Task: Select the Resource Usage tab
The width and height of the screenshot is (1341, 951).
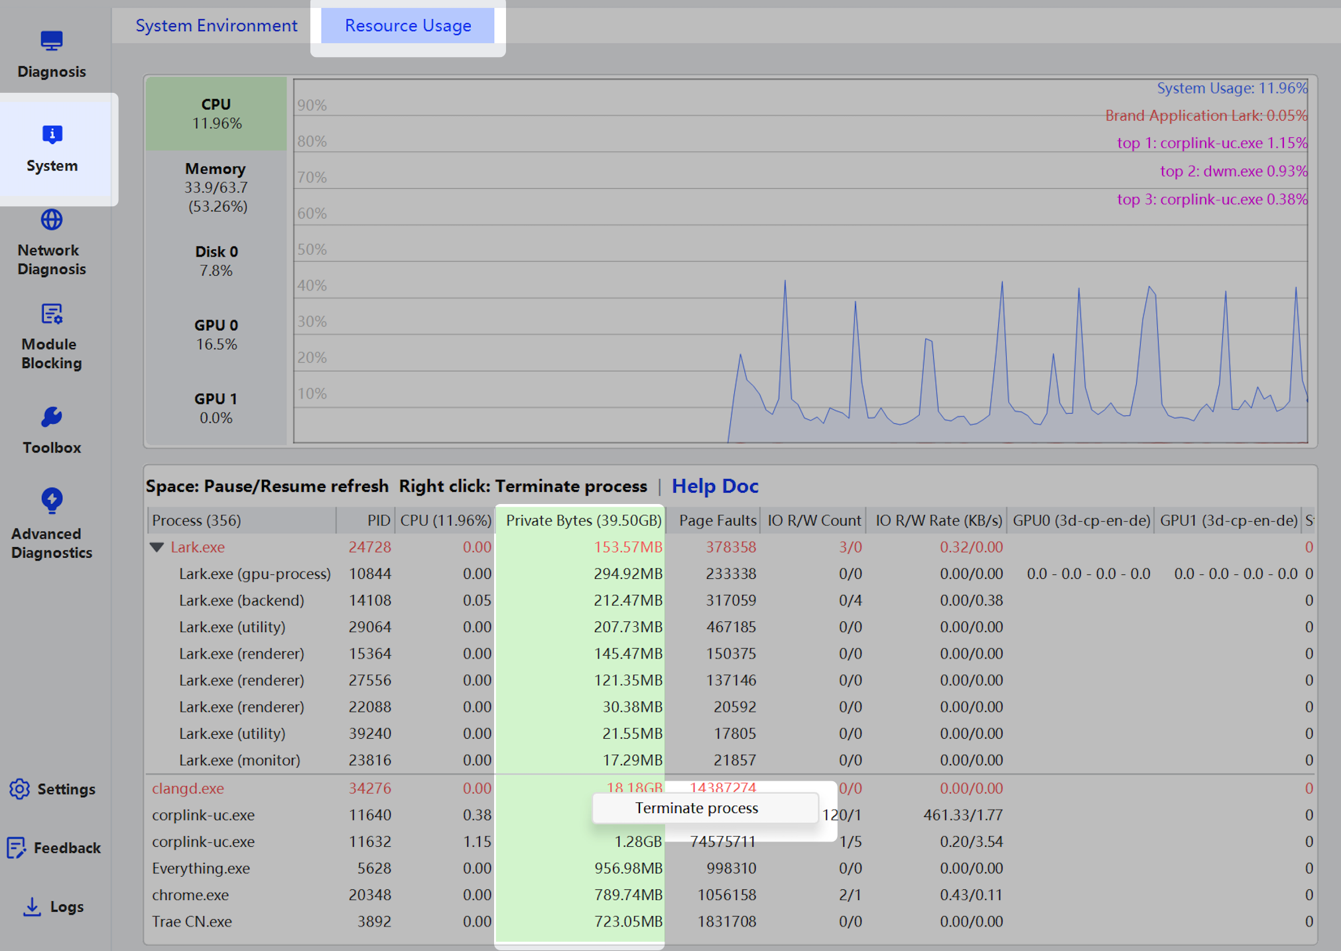Action: point(408,25)
